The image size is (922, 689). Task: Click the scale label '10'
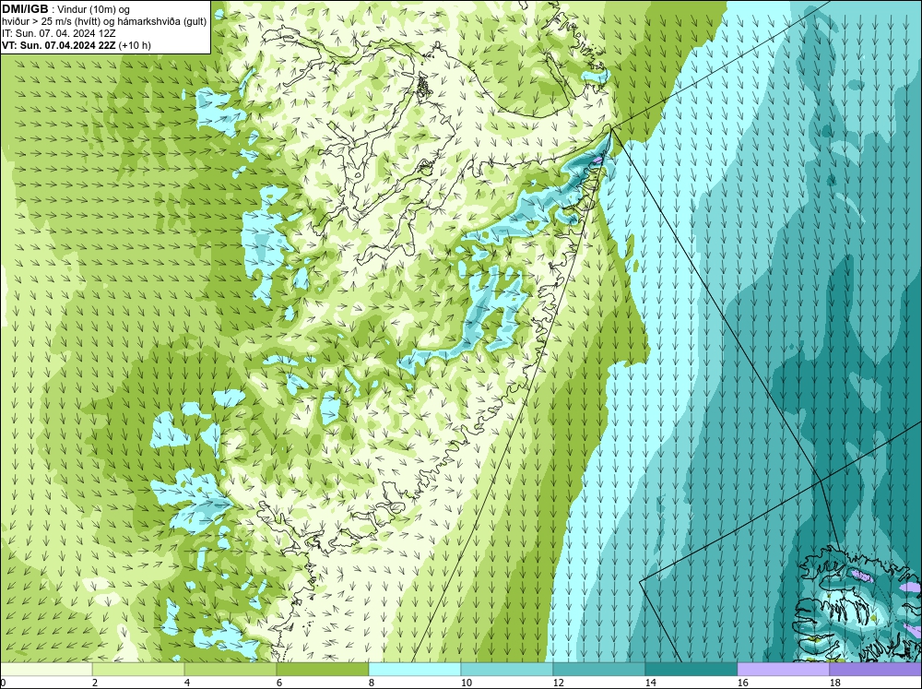(x=466, y=683)
